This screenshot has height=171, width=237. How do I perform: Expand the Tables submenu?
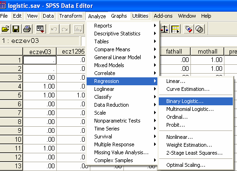(x=122, y=41)
